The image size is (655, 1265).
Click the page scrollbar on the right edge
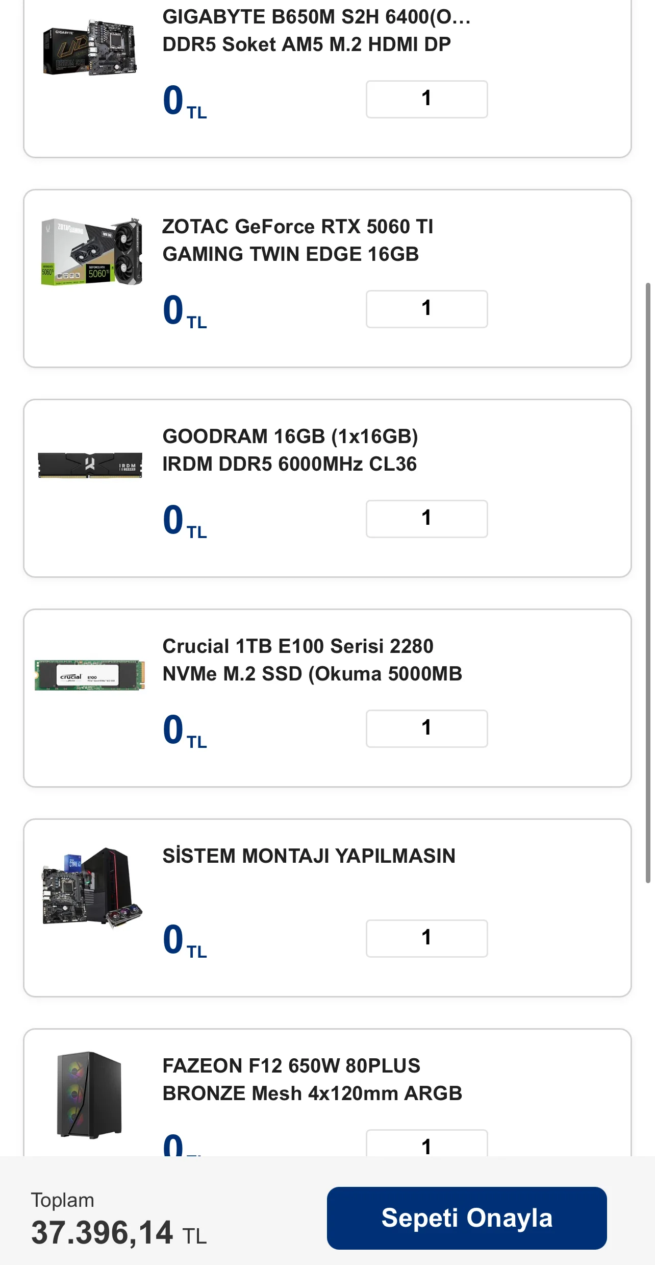tap(648, 582)
